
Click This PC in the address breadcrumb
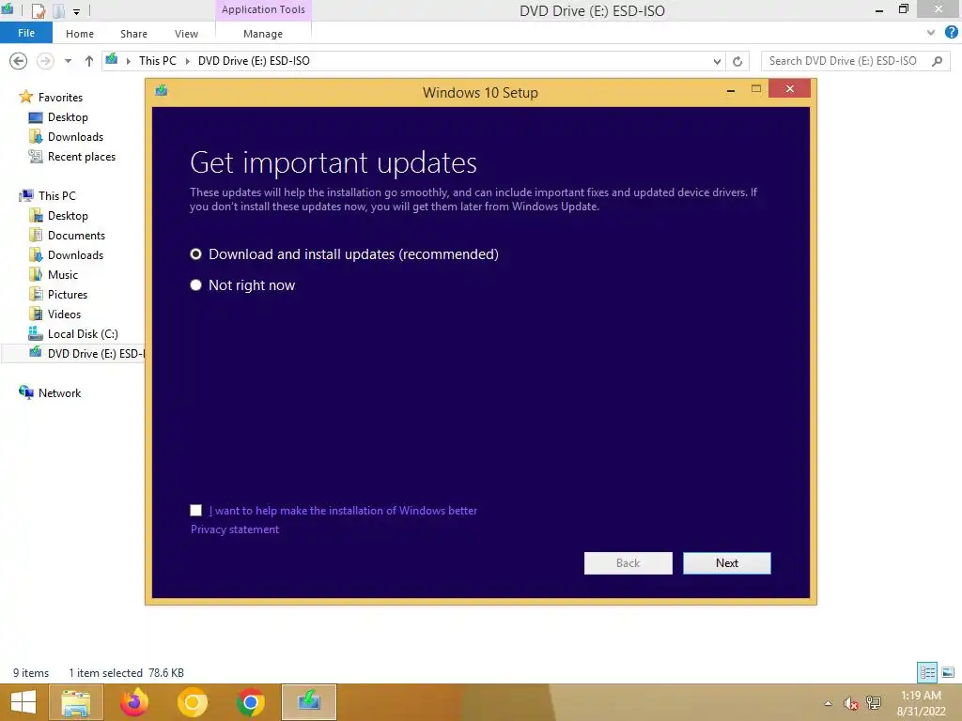(157, 61)
